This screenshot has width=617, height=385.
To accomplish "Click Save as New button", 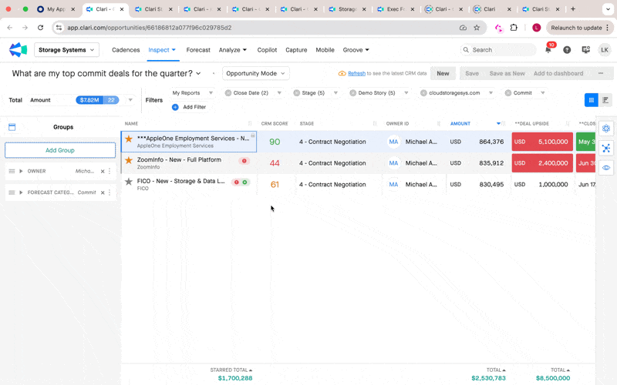I will [507, 73].
